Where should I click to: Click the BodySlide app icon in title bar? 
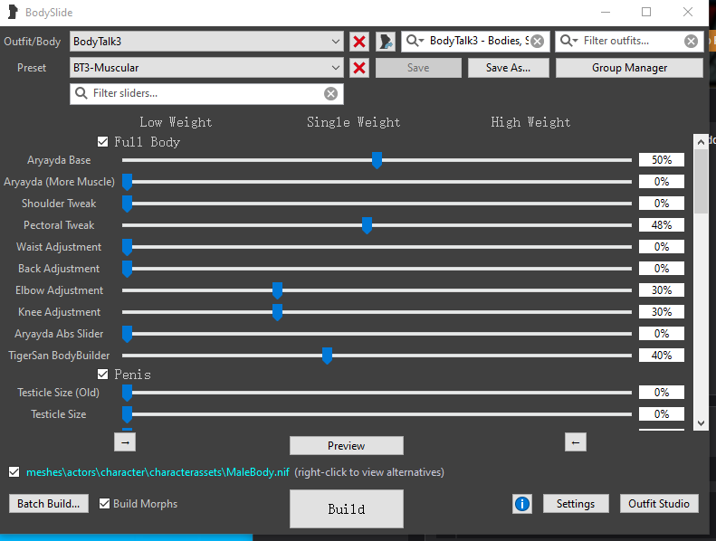coord(13,13)
